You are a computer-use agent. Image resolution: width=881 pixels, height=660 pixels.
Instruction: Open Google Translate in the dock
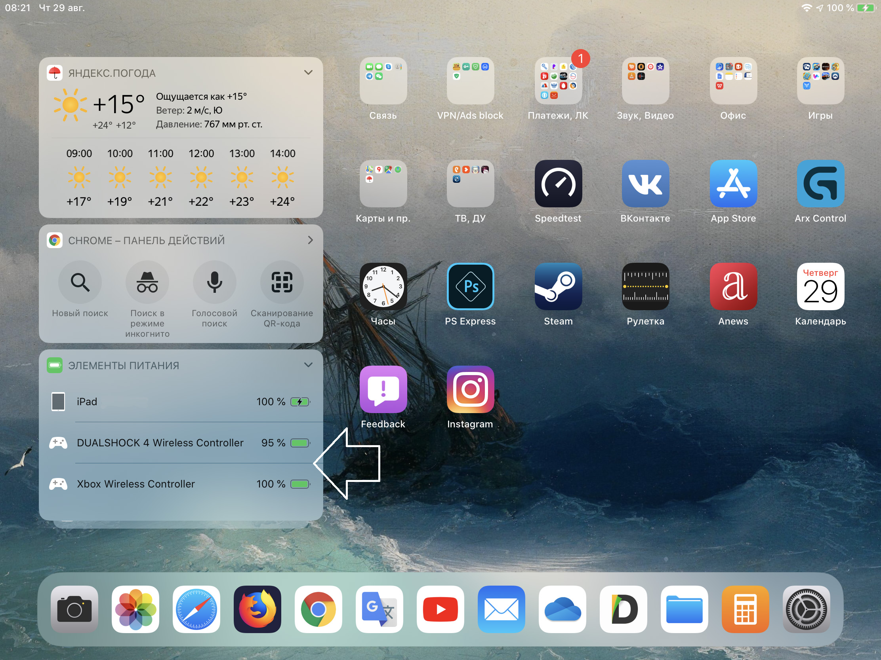(379, 609)
